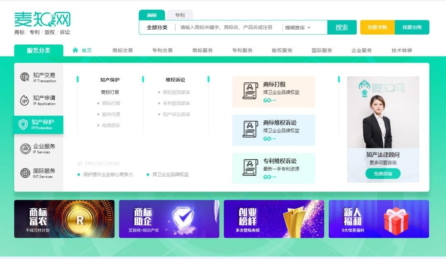Open 国际服务 in the navigation bar
Image resolution: width=446 pixels, height=259 pixels.
322,50
